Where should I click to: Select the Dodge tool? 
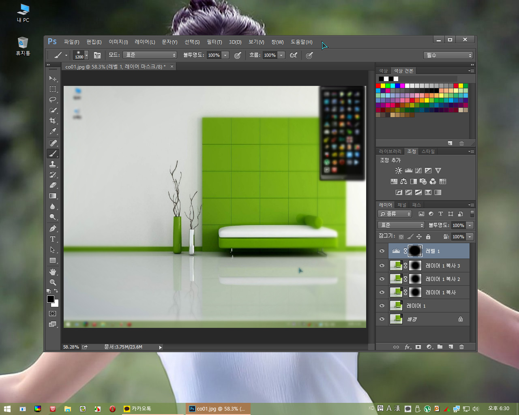pos(53,217)
